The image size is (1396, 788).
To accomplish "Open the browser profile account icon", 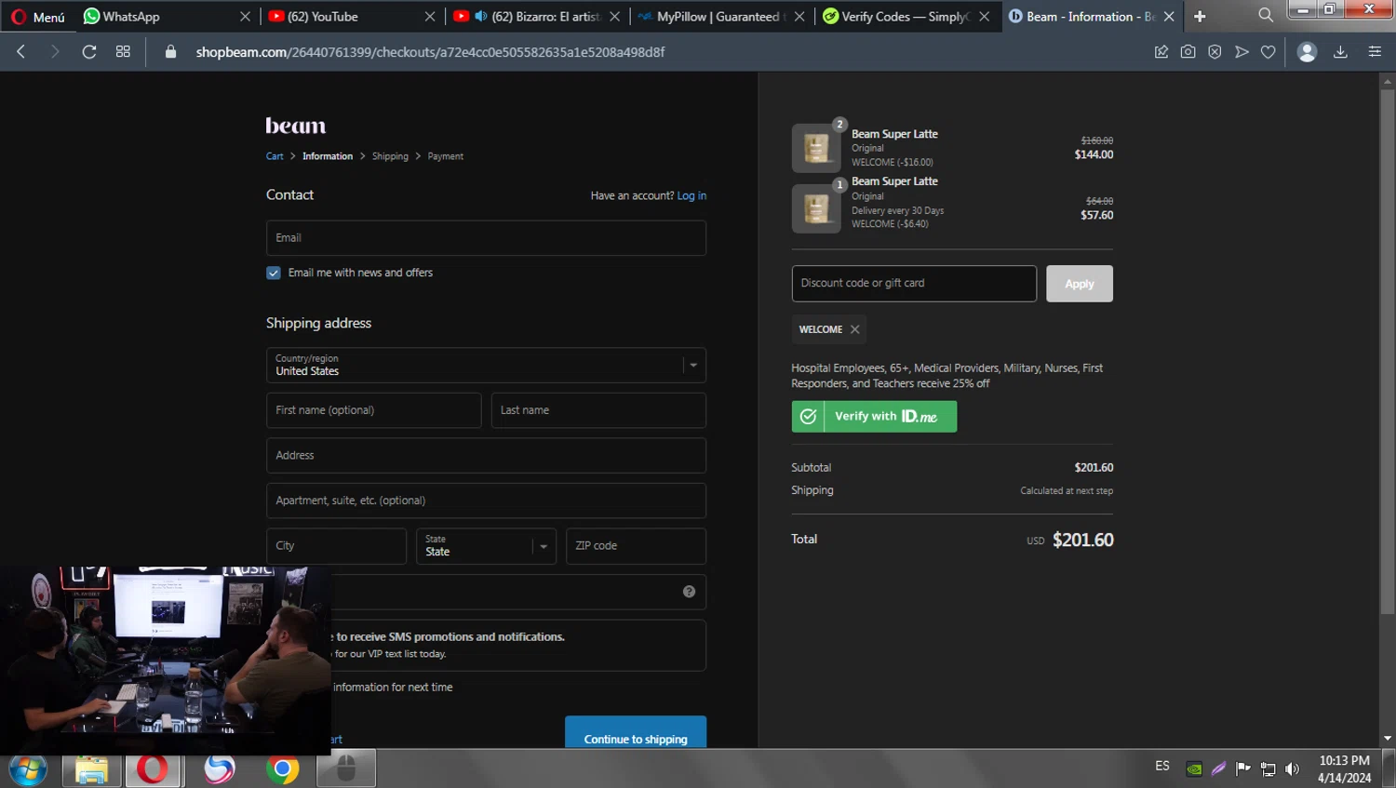I will click(1307, 52).
